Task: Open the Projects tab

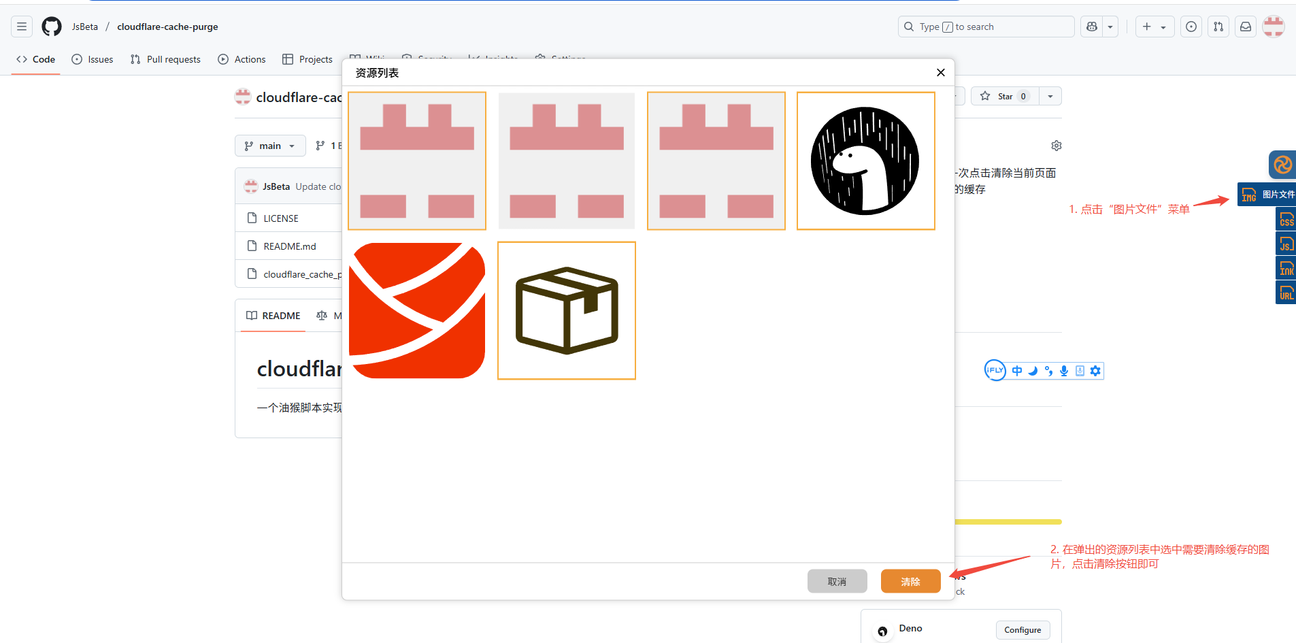Action: (x=308, y=59)
